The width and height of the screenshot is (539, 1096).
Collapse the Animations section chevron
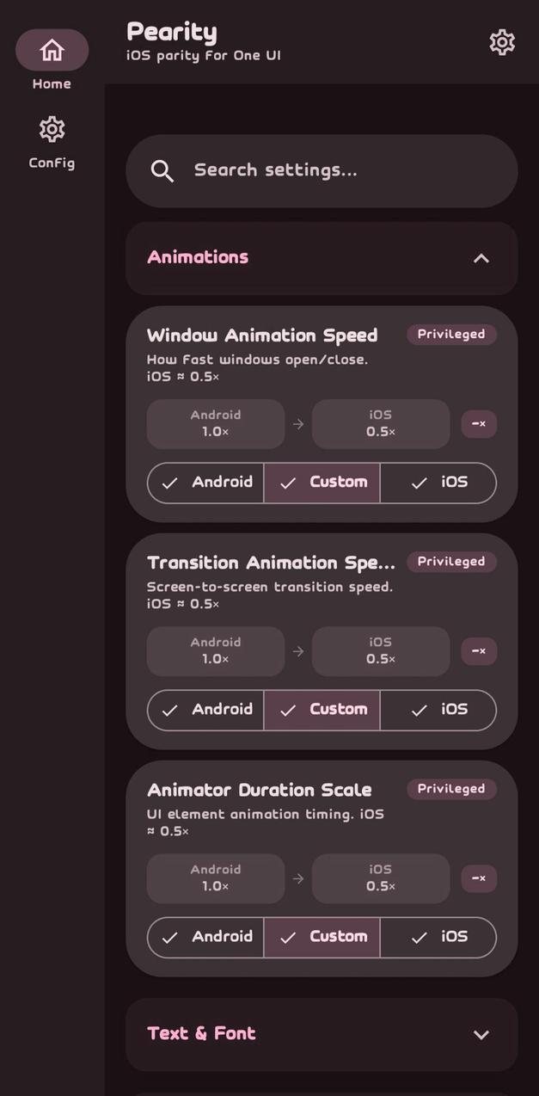[481, 258]
